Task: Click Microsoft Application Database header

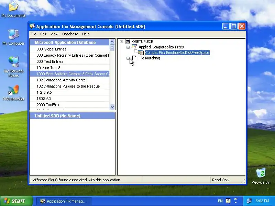Action: 70,42
